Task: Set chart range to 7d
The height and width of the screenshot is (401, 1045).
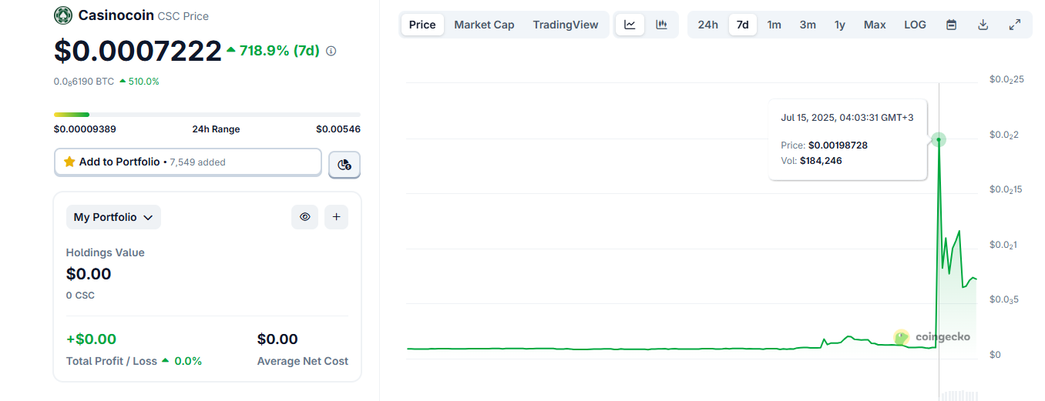Action: pyautogui.click(x=743, y=25)
